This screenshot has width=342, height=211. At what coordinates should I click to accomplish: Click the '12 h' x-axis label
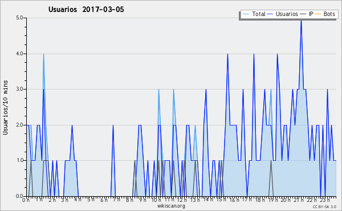[182, 200]
